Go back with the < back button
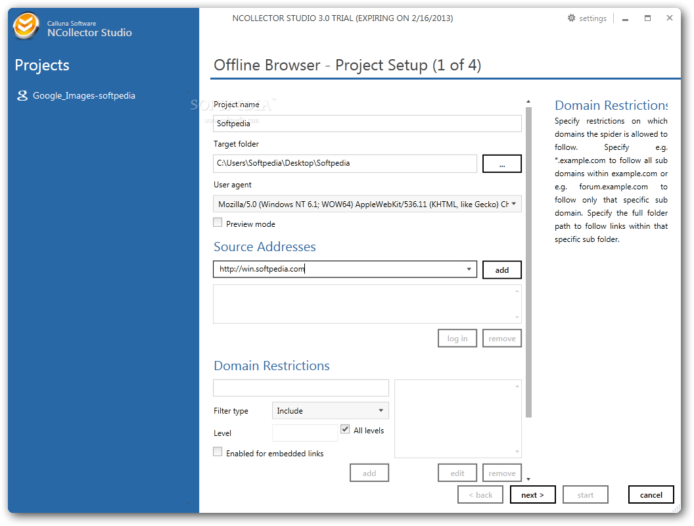This screenshot has height=526, width=694. tap(480, 494)
